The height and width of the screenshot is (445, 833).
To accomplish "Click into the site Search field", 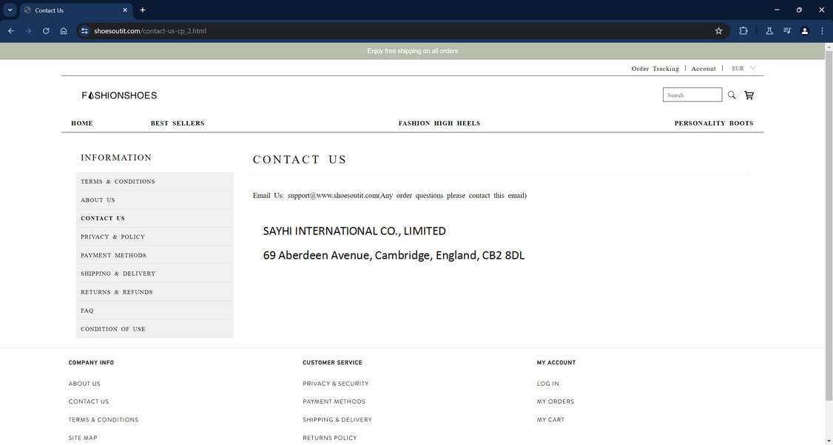I will click(x=692, y=95).
